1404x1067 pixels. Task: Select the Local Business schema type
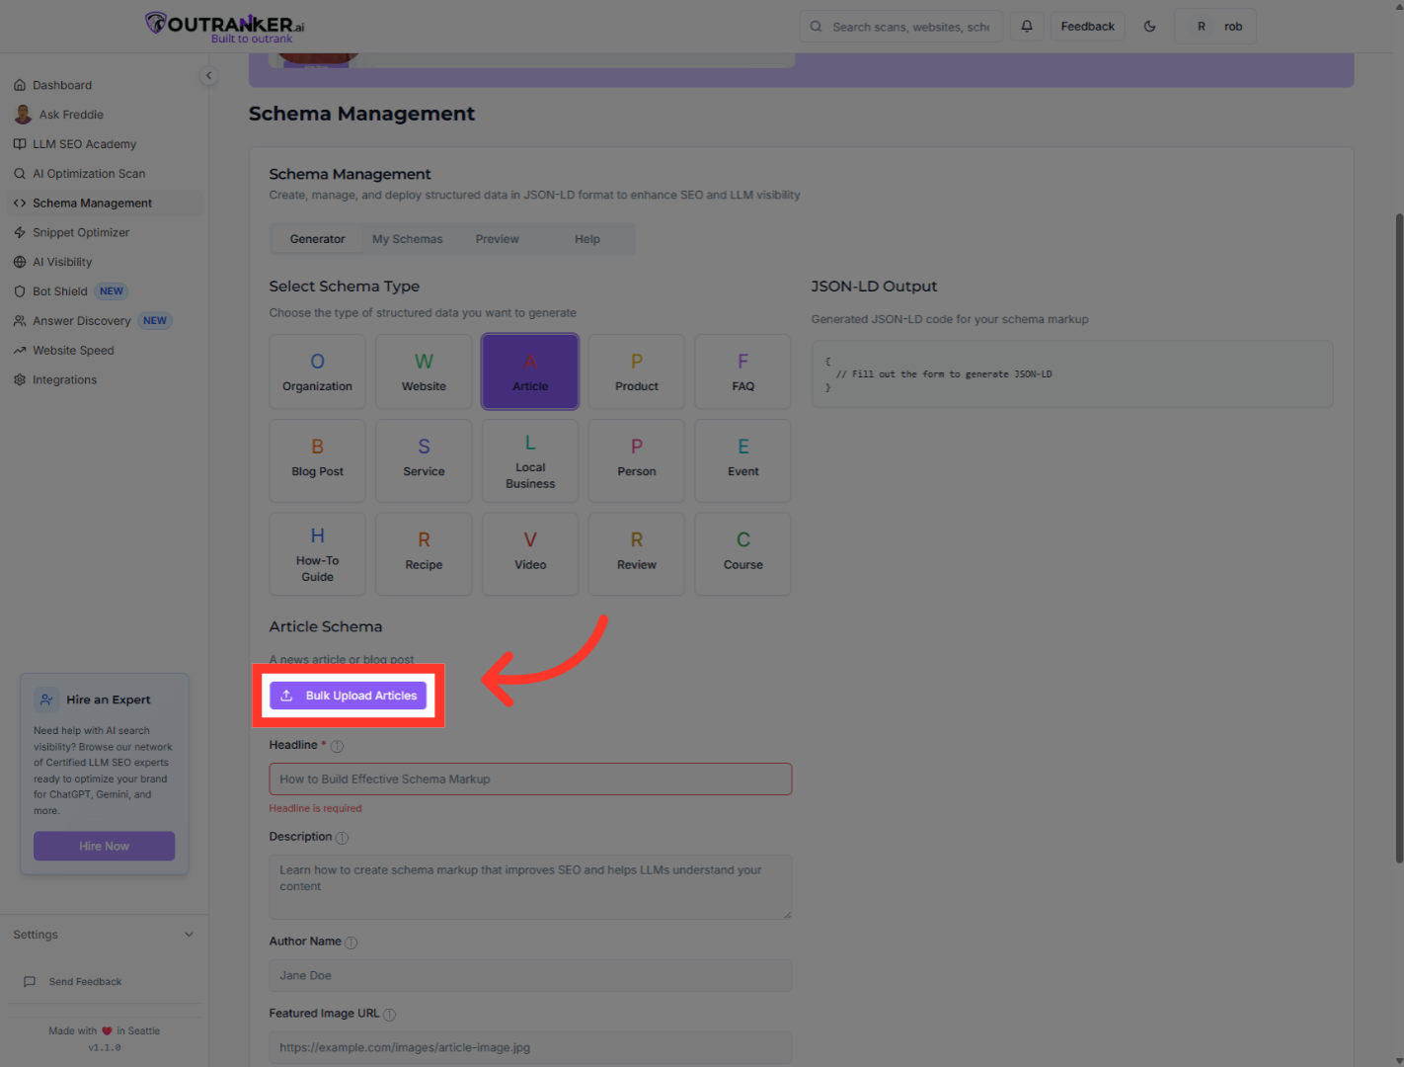tap(530, 460)
